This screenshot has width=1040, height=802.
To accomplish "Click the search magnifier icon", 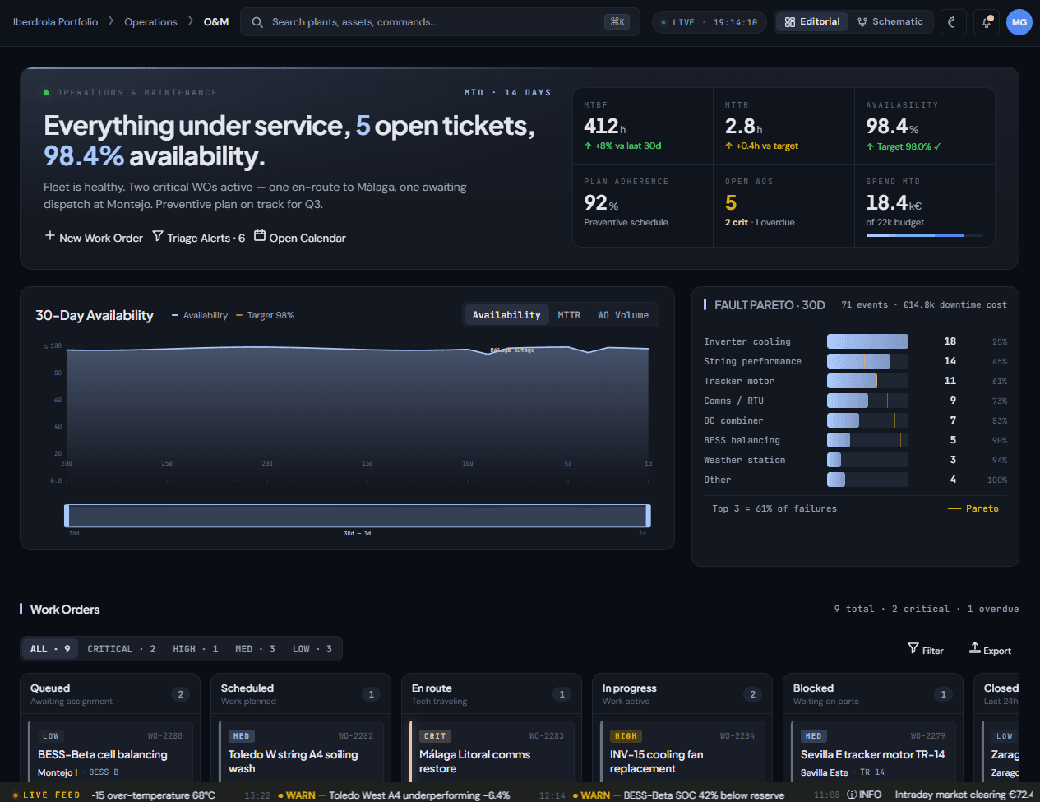I will (257, 22).
